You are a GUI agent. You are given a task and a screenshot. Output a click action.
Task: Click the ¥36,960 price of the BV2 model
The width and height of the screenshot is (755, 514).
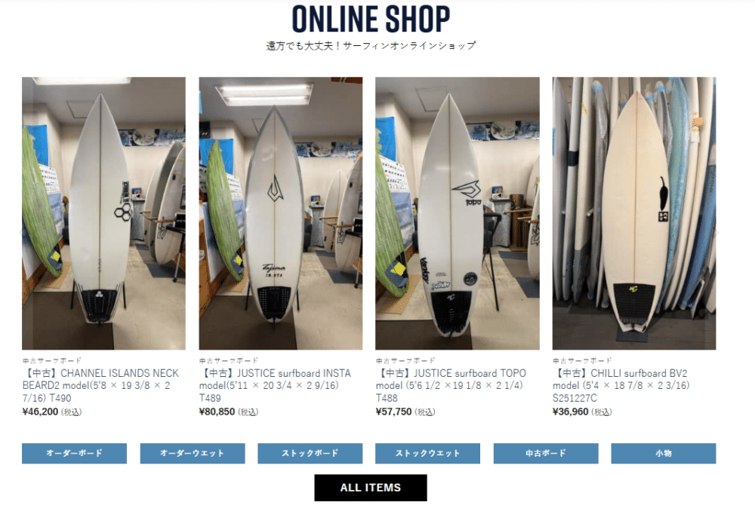coord(571,412)
